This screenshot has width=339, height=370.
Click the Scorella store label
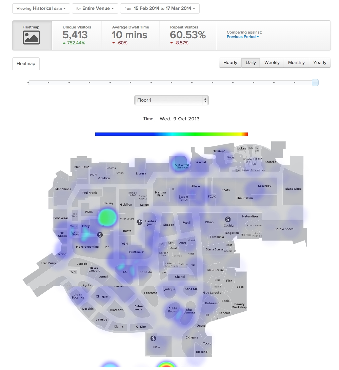[270, 162]
